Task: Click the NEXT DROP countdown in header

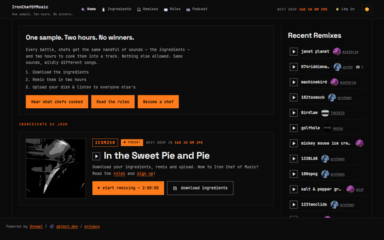Action: [x=302, y=10]
